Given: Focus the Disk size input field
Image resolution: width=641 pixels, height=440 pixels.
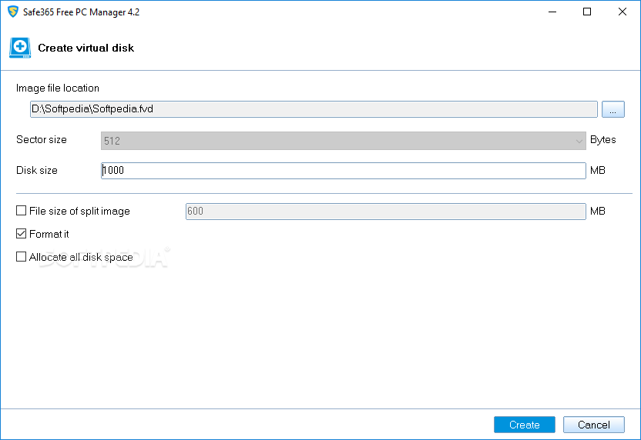Looking at the screenshot, I should pos(343,170).
